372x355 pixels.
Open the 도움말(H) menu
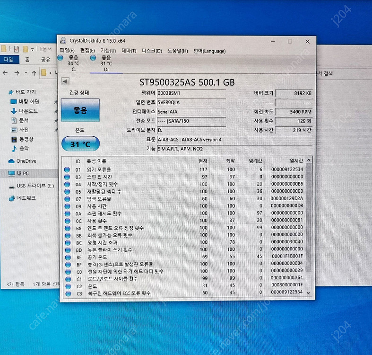(x=178, y=51)
